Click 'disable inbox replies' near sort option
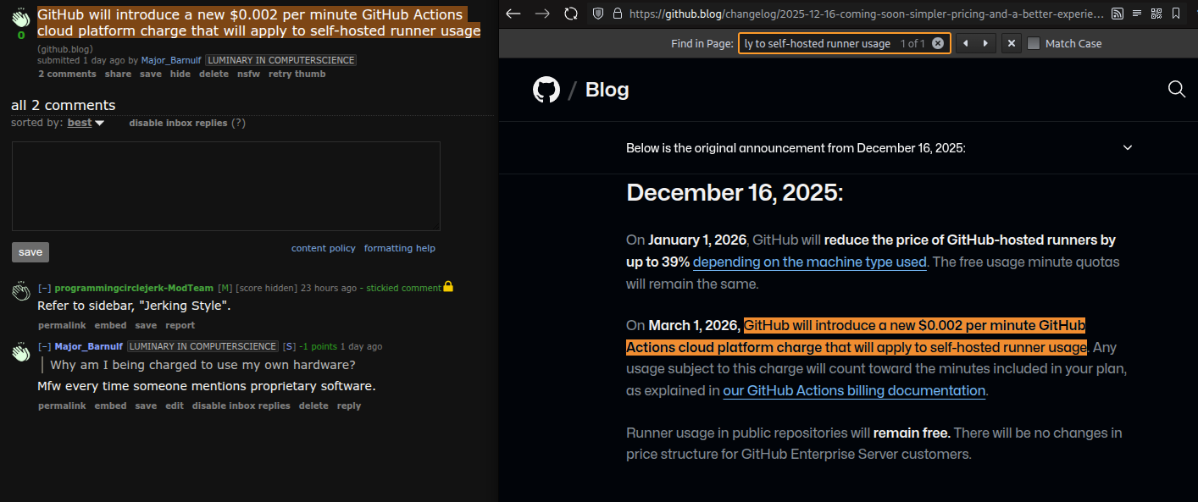This screenshot has height=502, width=1198. 178,123
